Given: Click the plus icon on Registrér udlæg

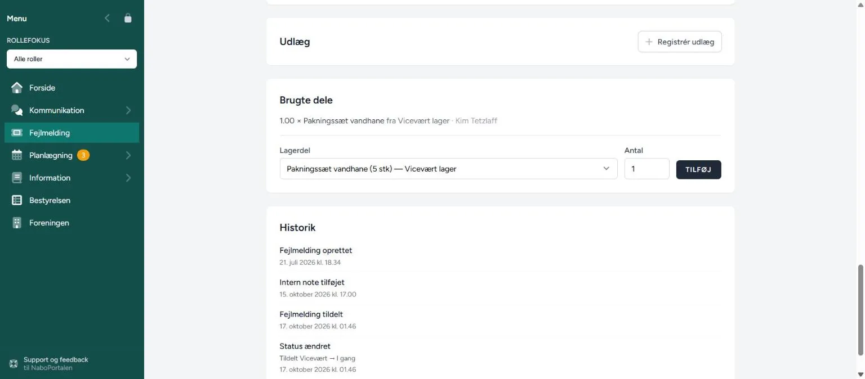Looking at the screenshot, I should point(649,42).
